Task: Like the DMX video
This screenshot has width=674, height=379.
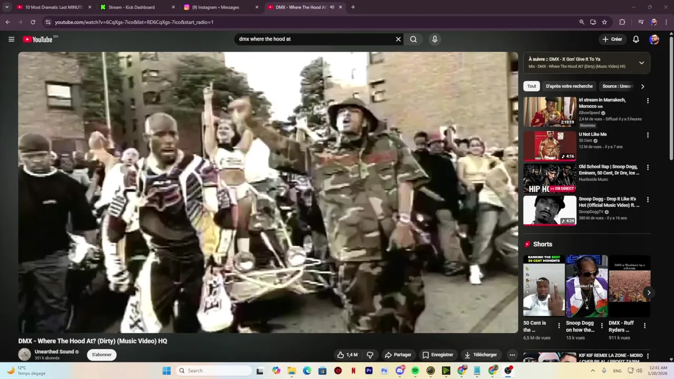Action: pyautogui.click(x=347, y=355)
